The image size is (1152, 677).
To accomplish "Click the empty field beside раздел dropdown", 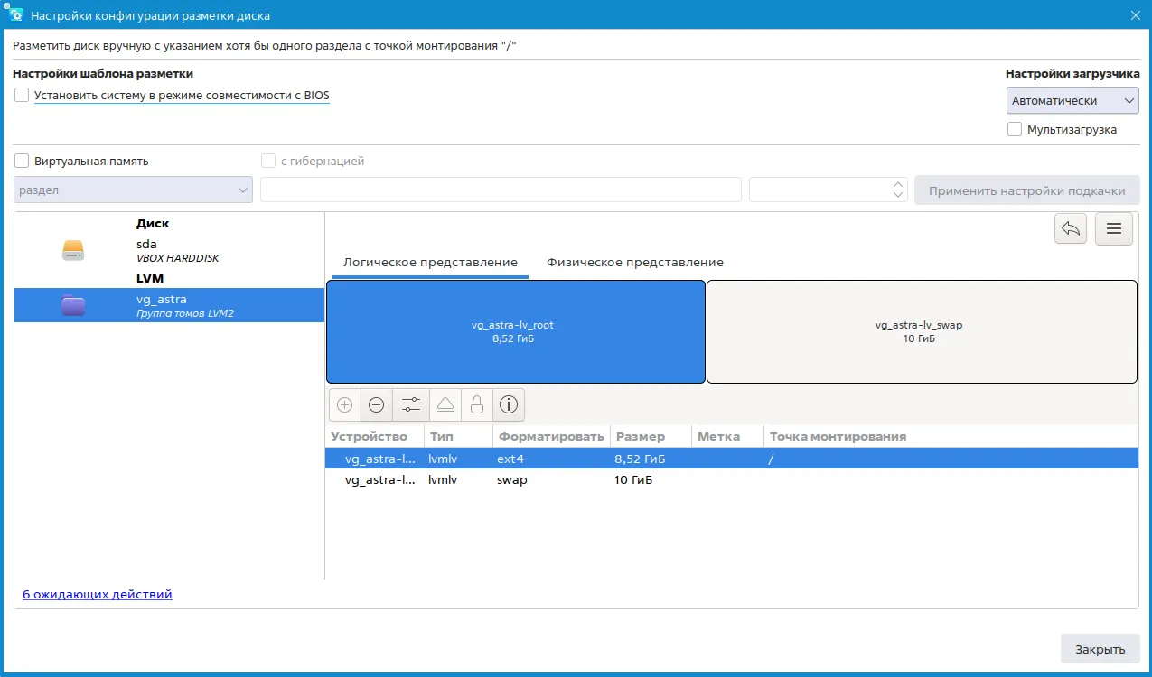I will pos(501,190).
